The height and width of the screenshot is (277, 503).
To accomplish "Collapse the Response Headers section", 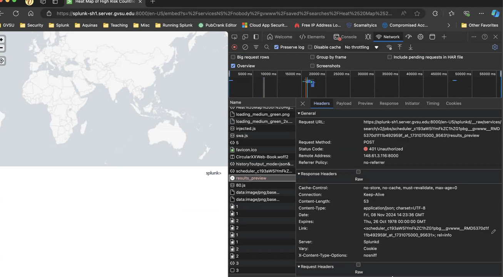I will (x=299, y=174).
